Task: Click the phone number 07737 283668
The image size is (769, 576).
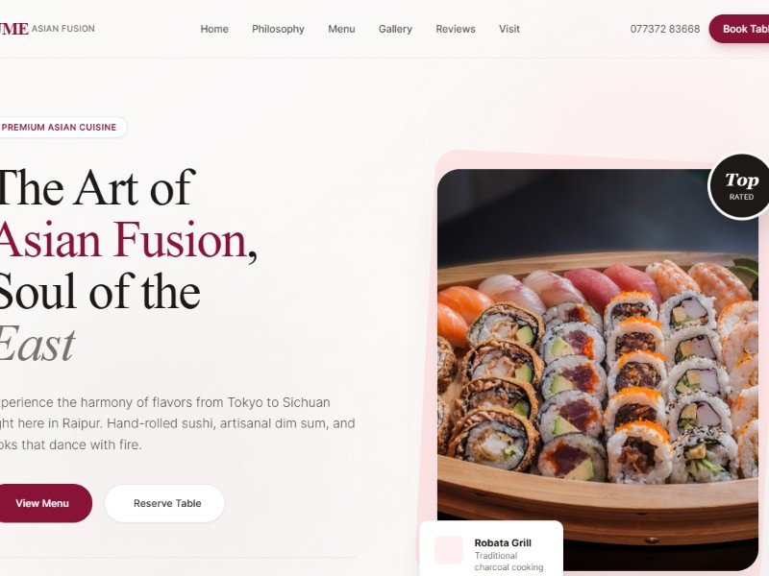Action: click(x=665, y=29)
